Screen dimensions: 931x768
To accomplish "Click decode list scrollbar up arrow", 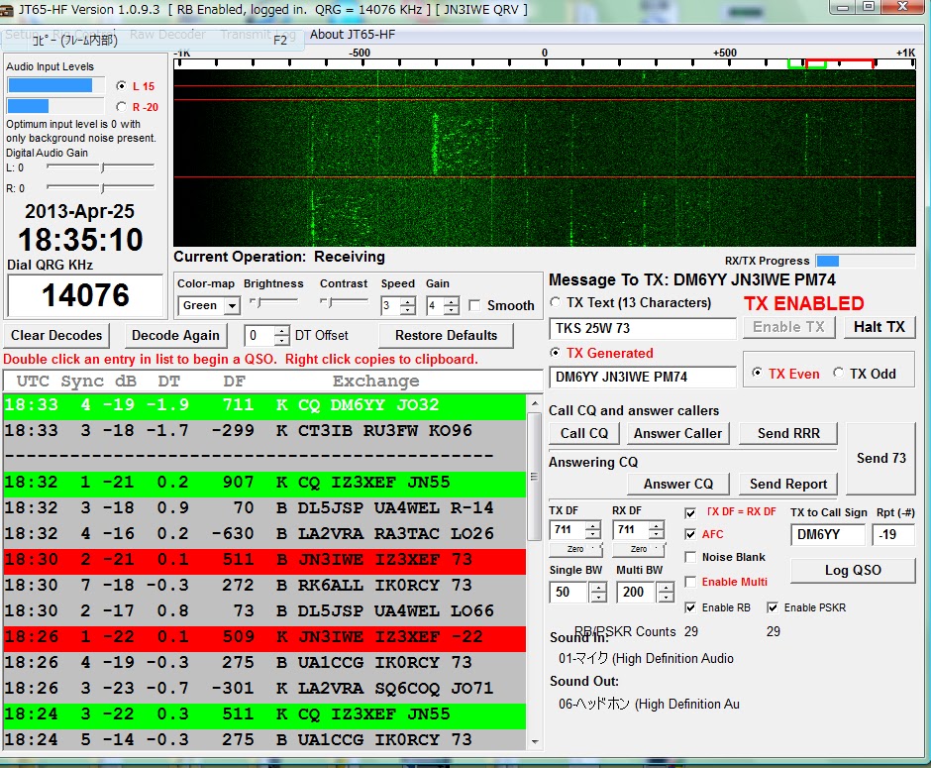I will (x=535, y=402).
